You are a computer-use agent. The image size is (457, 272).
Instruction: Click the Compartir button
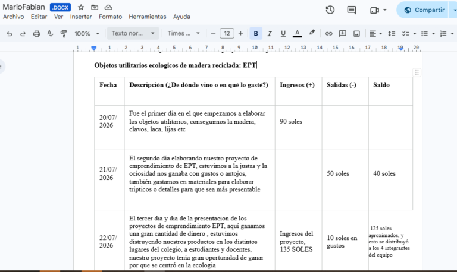[x=424, y=10]
